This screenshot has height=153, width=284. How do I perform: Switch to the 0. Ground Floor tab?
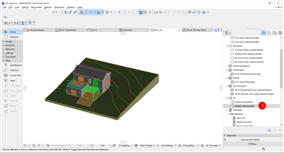(x=36, y=30)
